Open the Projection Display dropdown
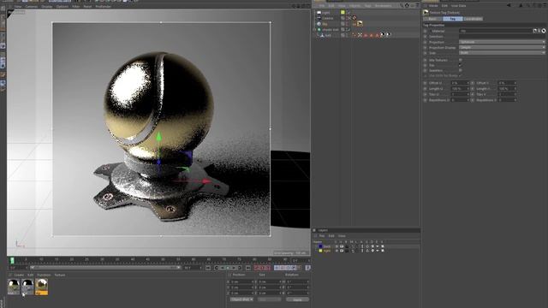 pos(502,47)
